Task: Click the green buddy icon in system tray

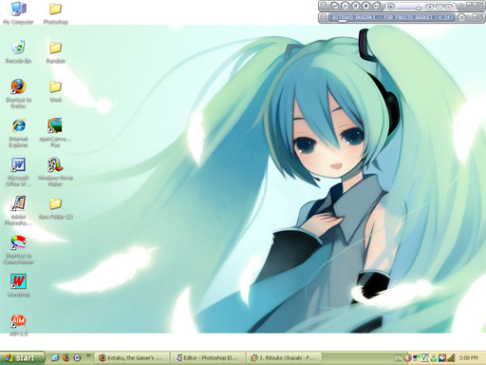Action: click(x=434, y=358)
